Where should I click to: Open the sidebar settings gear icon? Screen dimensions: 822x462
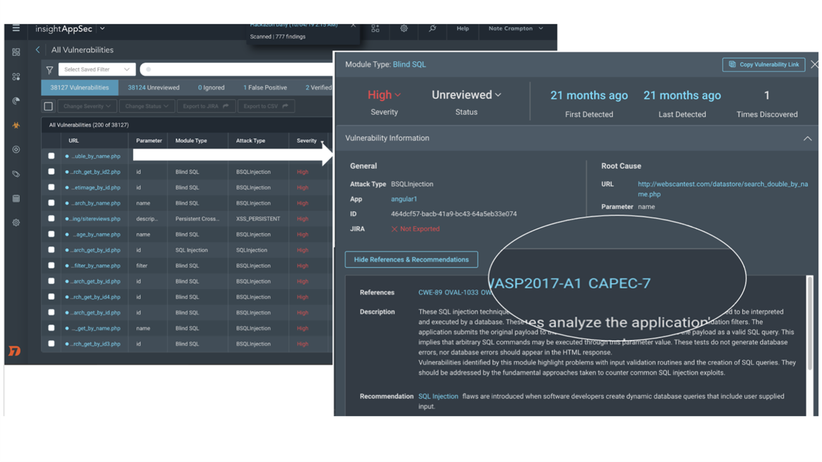16,222
